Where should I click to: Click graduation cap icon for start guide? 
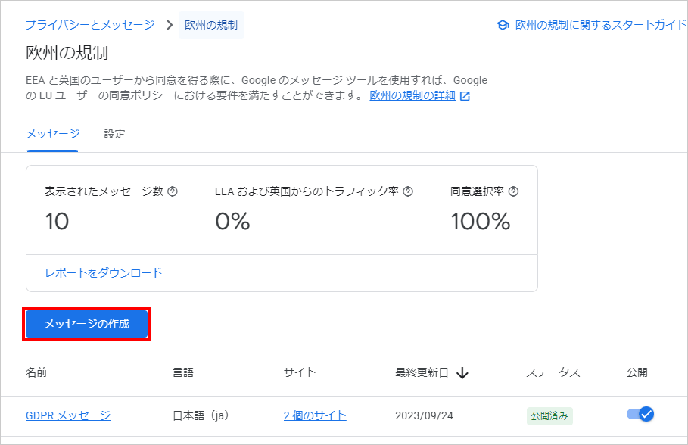503,25
